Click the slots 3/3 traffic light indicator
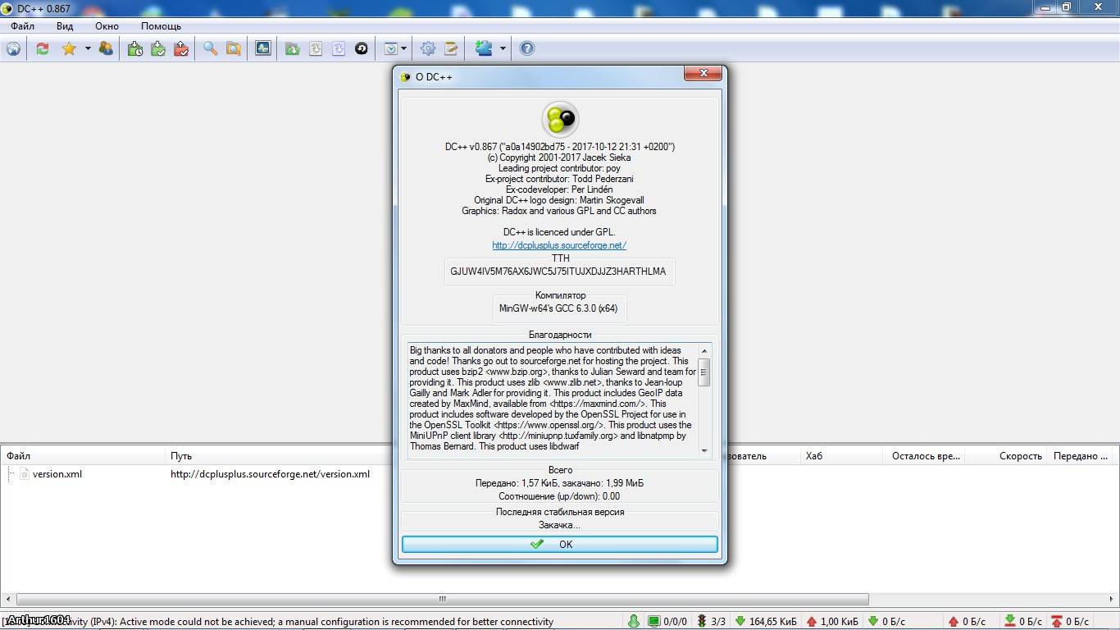The width and height of the screenshot is (1120, 630). tap(711, 621)
